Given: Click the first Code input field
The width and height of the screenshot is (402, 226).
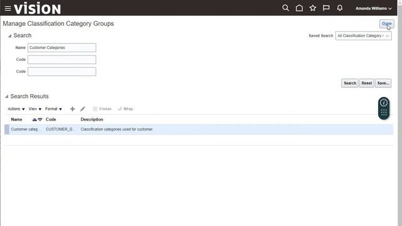Looking at the screenshot, I should pyautogui.click(x=62, y=60).
